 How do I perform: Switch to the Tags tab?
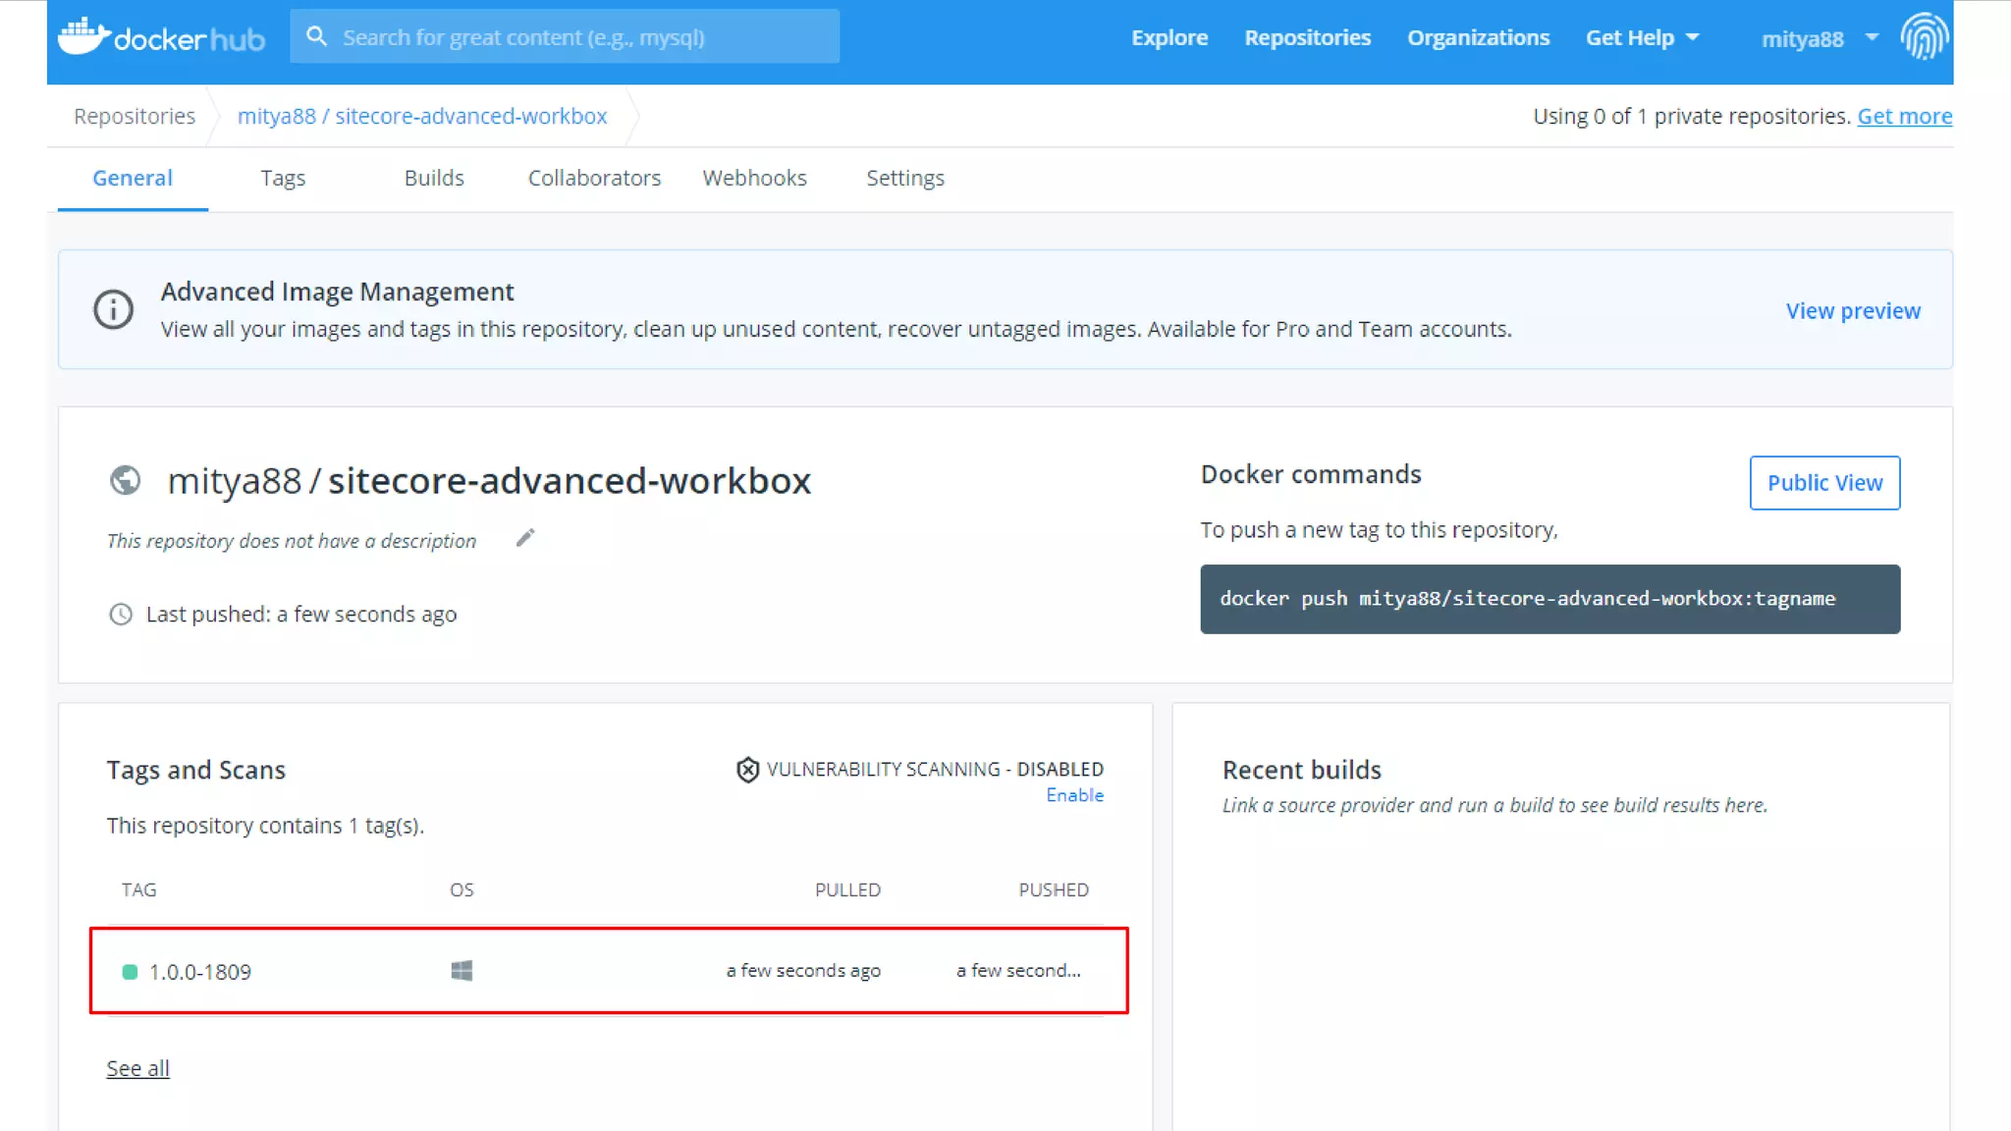(x=283, y=178)
